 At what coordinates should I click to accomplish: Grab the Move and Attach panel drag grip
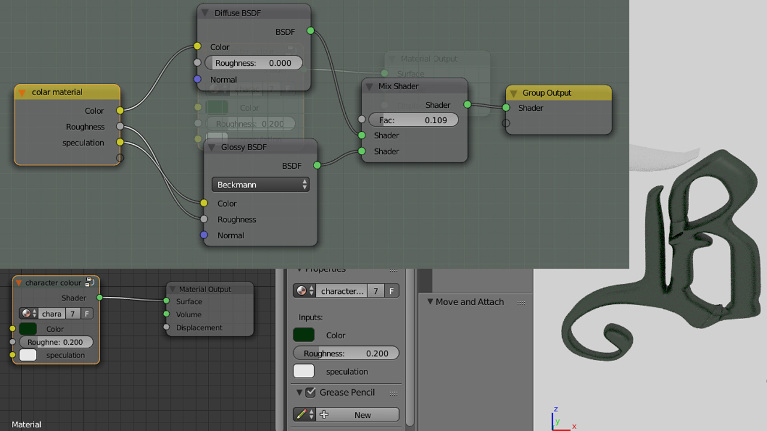(x=521, y=302)
